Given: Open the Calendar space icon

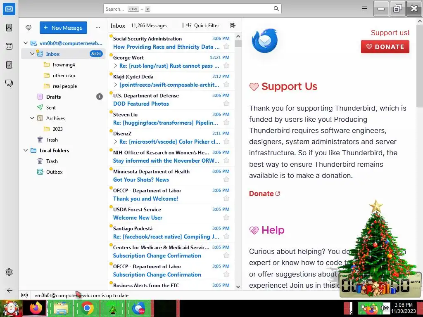Looking at the screenshot, I should coord(9,46).
